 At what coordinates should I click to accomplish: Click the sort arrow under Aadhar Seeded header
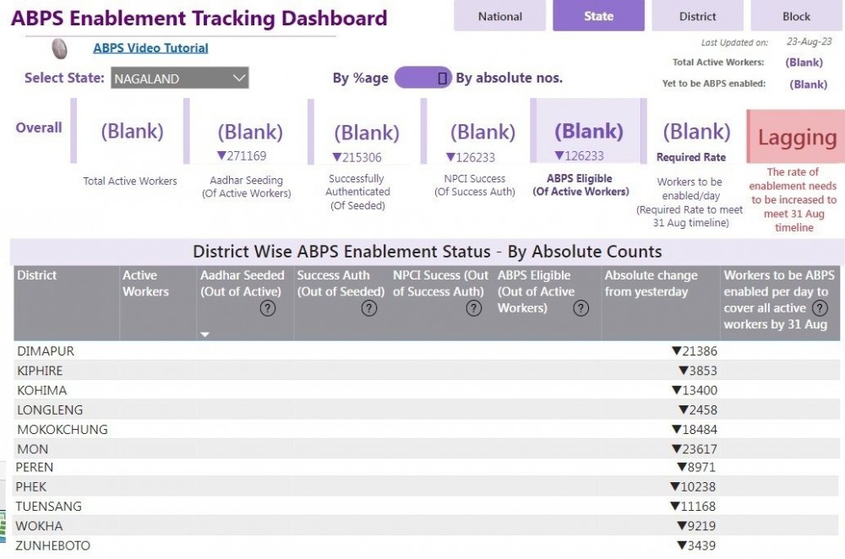coord(204,334)
